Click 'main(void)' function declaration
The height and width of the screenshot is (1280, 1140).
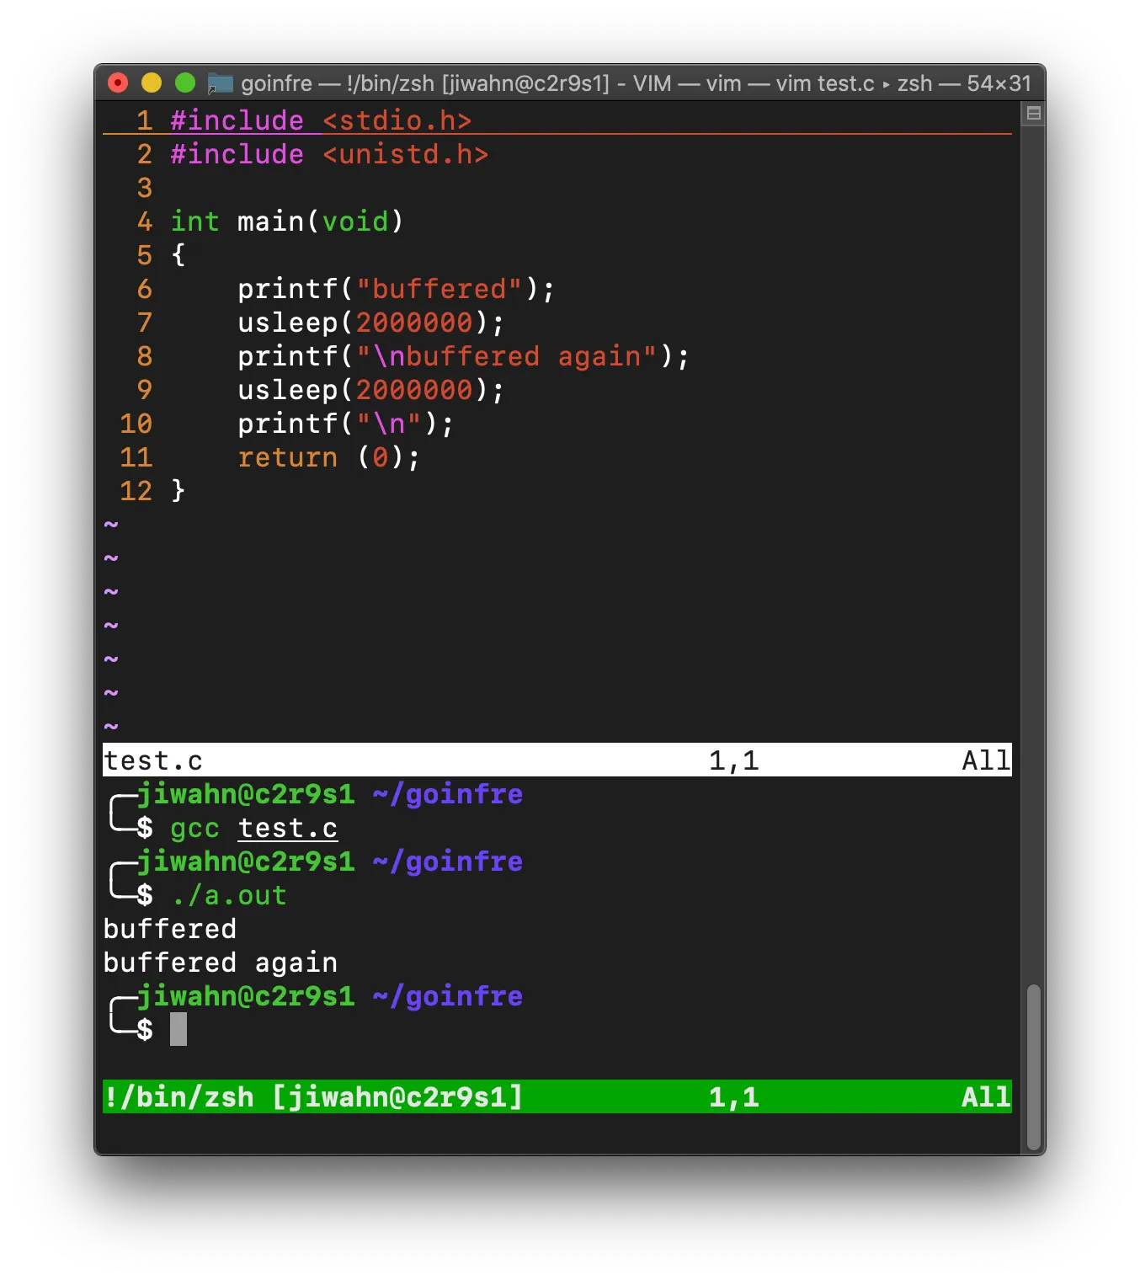321,221
